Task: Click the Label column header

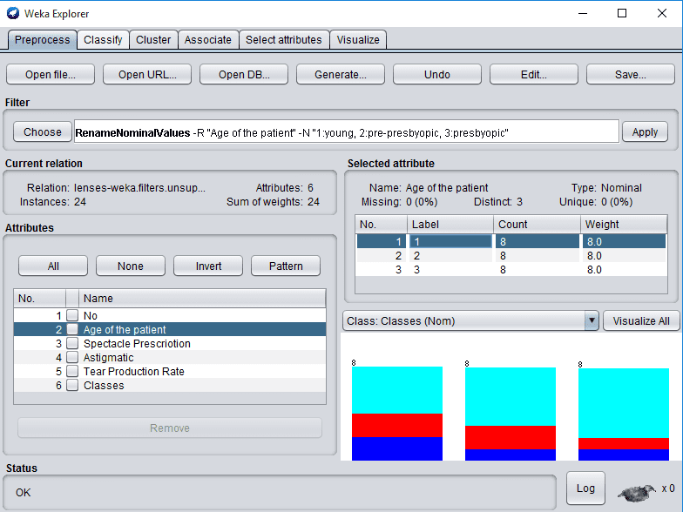Action: click(x=450, y=225)
